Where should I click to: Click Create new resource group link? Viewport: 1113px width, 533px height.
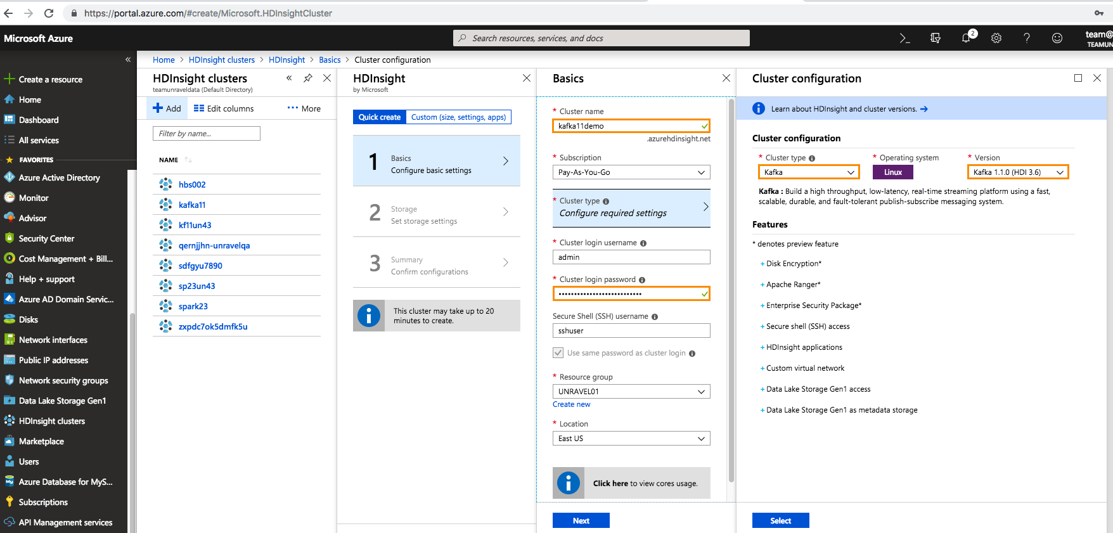(x=571, y=404)
